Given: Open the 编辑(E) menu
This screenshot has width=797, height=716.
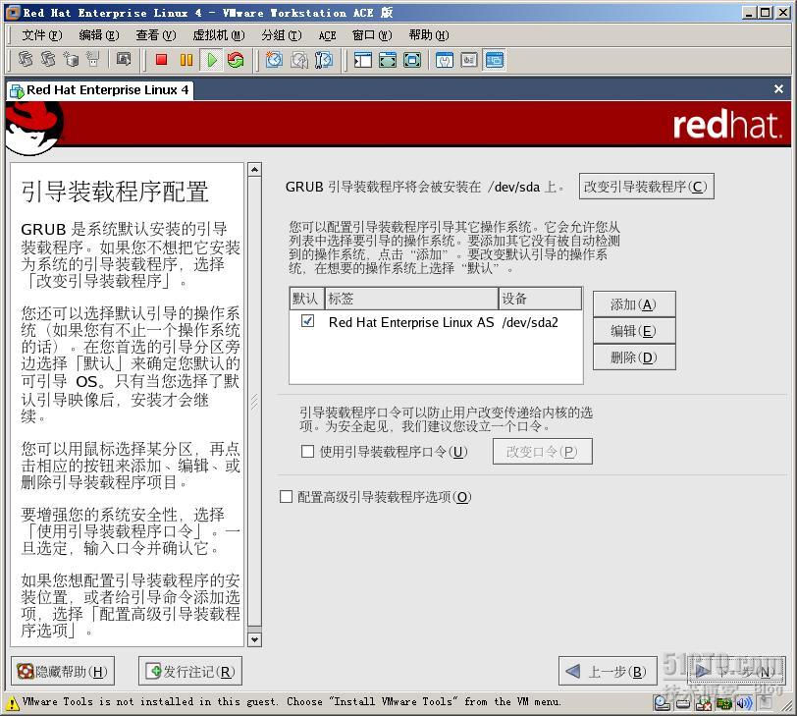Looking at the screenshot, I should pyautogui.click(x=99, y=35).
